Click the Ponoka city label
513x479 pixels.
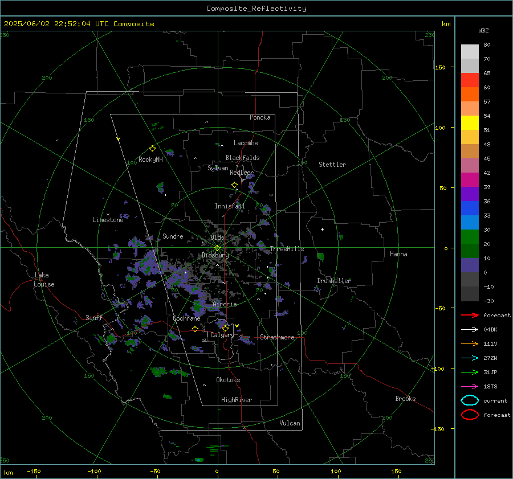(260, 117)
